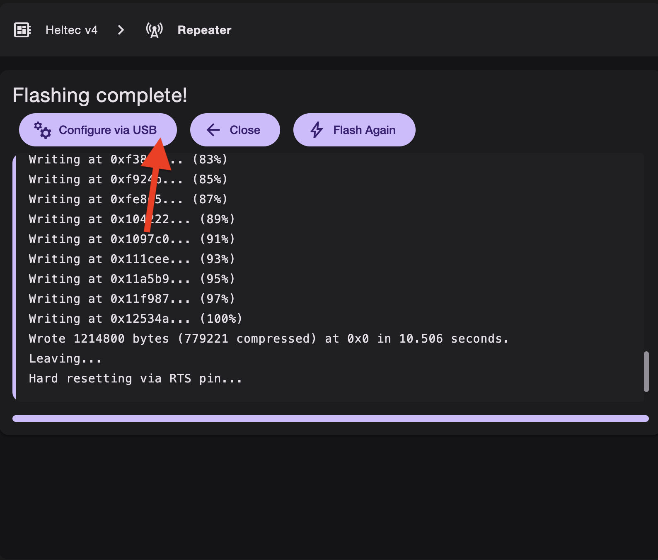The height and width of the screenshot is (560, 658).
Task: Click the 'Wrote 1214800 bytes' log line
Action: pos(269,338)
